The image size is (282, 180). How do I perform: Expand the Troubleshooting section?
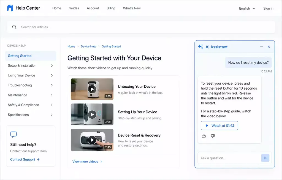point(31,85)
